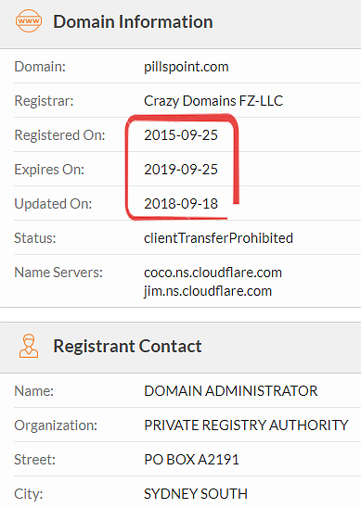Screen dimensions: 361x508
Task: Click the Name Servers label
Action: pos(58,273)
